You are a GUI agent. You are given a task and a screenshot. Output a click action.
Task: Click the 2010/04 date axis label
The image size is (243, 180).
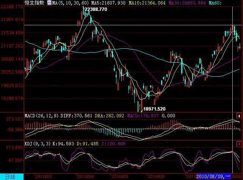pyautogui.click(x=85, y=177)
